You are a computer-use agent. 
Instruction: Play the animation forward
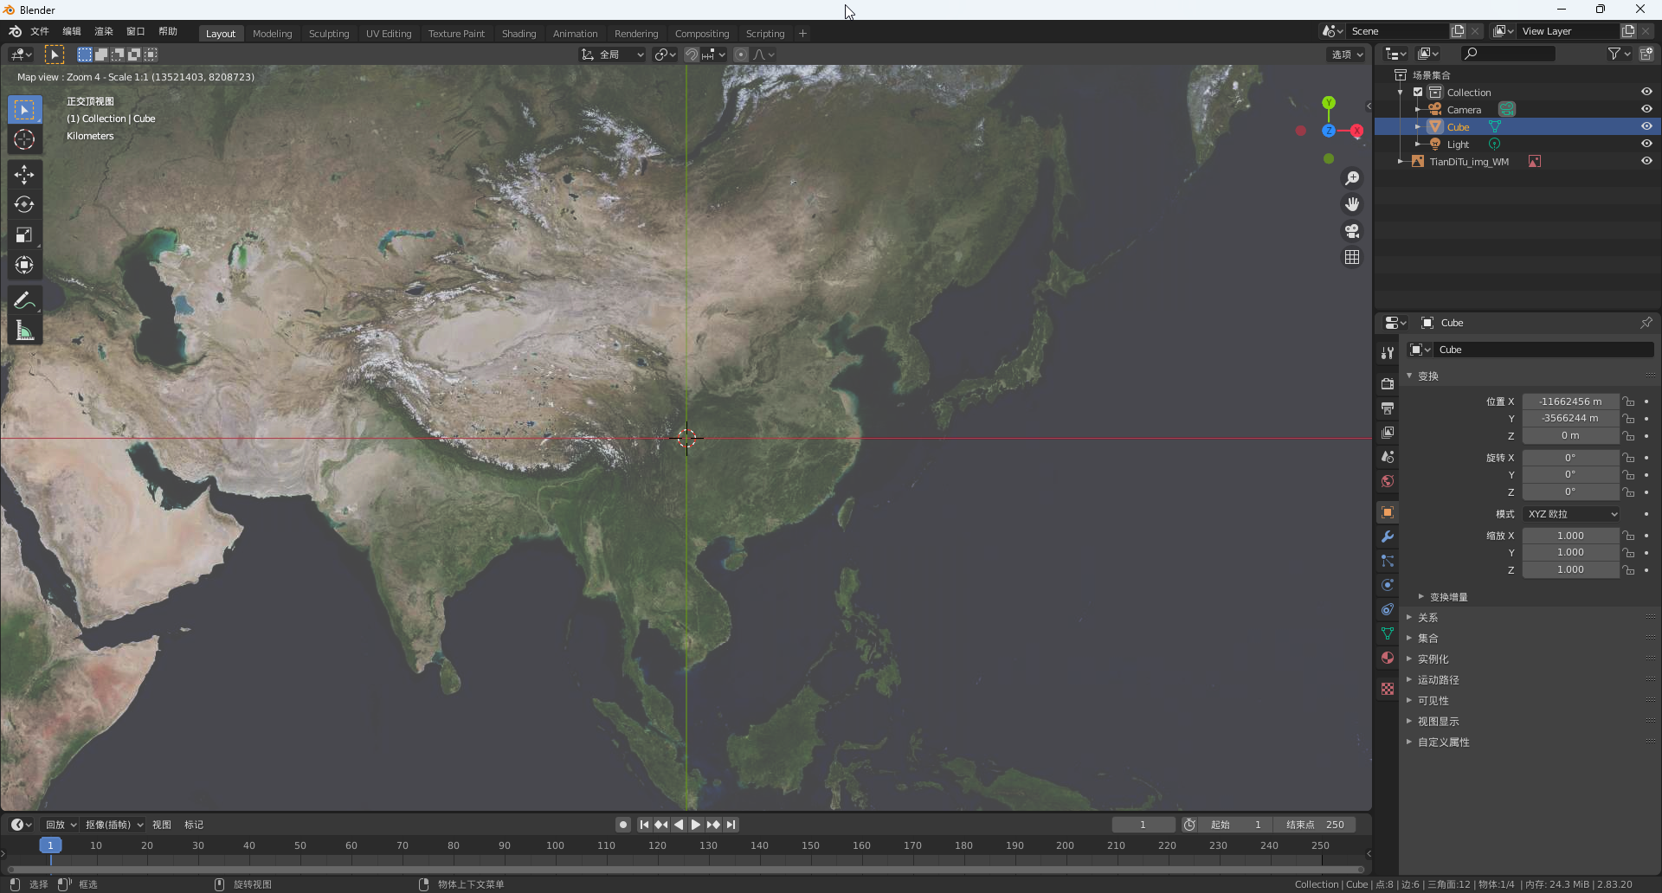pos(695,825)
